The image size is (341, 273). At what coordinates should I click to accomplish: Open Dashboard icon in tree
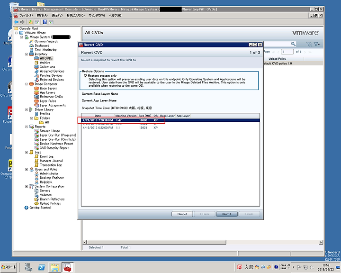point(31,45)
